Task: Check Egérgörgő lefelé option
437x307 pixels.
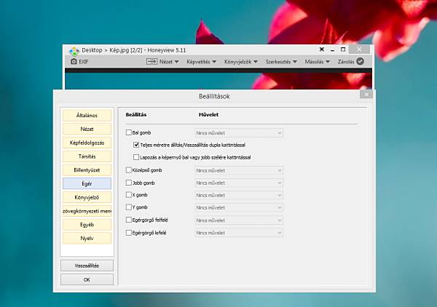Action: pyautogui.click(x=128, y=233)
